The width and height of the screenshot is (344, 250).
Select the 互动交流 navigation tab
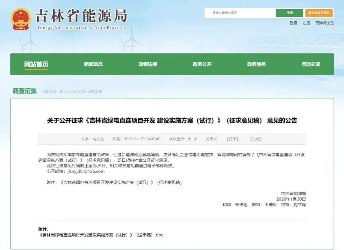tap(311, 64)
